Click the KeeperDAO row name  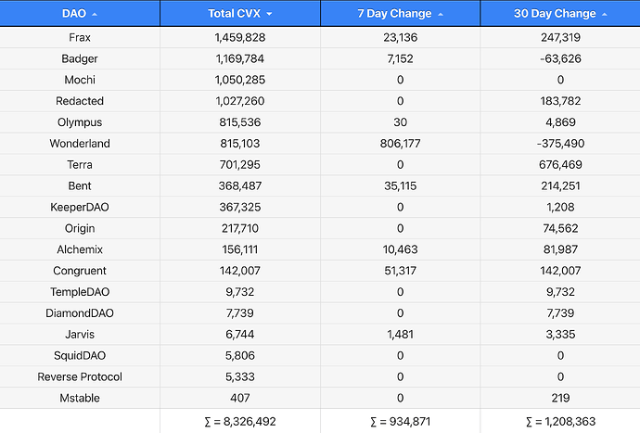80,206
